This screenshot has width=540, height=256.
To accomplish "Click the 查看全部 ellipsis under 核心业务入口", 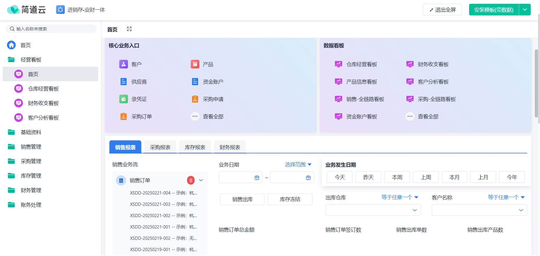I will [x=195, y=116].
